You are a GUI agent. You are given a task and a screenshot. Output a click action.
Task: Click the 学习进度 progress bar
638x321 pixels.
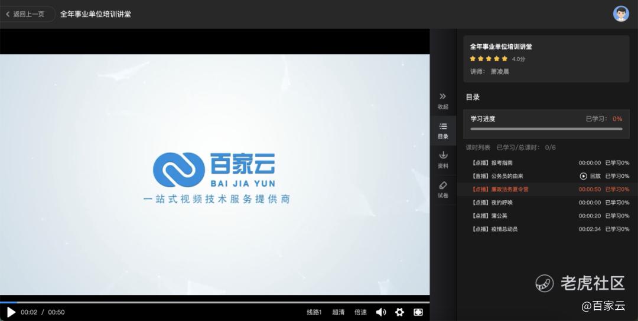pyautogui.click(x=546, y=129)
